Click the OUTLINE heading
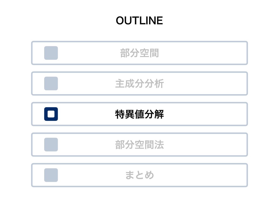 (139, 20)
